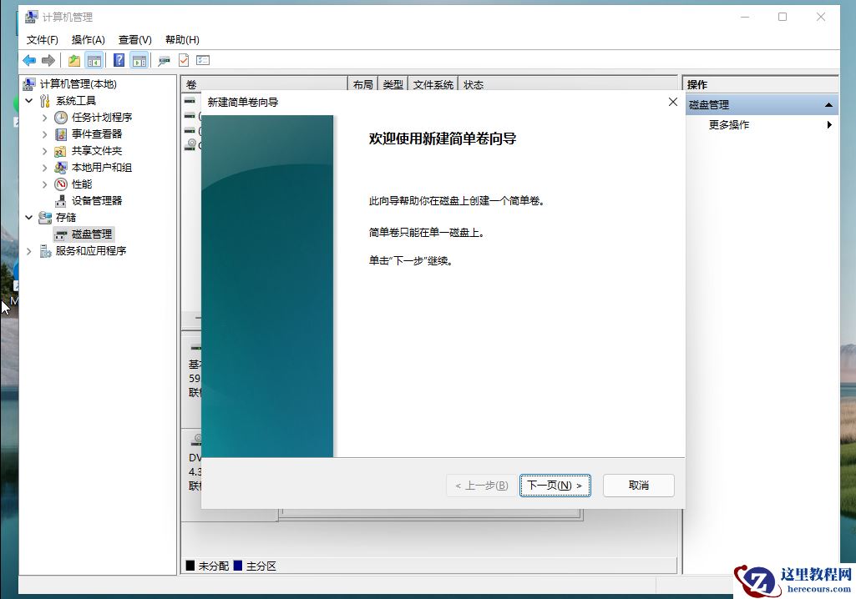Open the 查看(V) menu
Viewport: 856px width, 599px height.
tap(134, 39)
